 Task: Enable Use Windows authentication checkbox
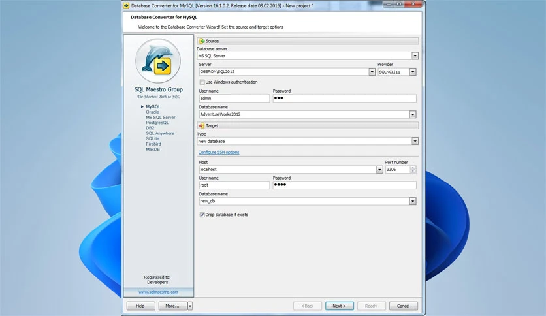[202, 82]
